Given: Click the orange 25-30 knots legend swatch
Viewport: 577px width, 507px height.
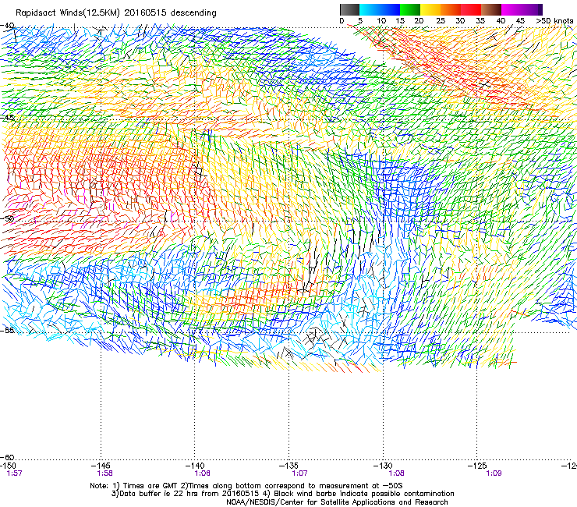Looking at the screenshot, I should click(x=451, y=9).
